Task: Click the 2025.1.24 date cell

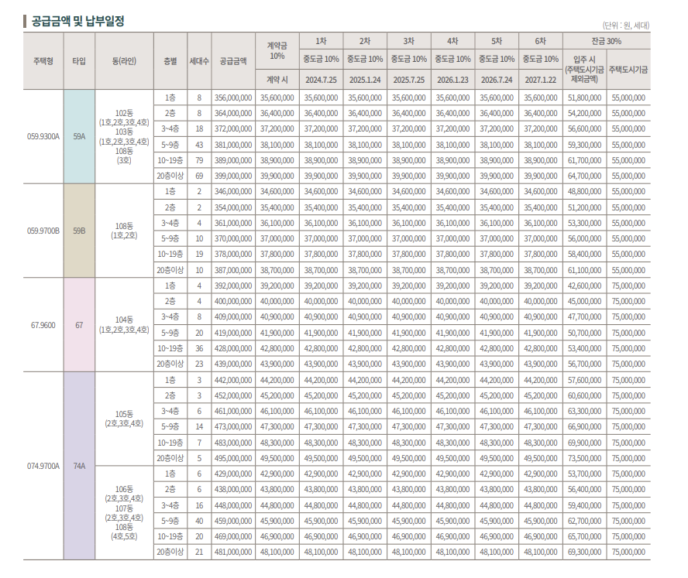Action: (x=365, y=80)
